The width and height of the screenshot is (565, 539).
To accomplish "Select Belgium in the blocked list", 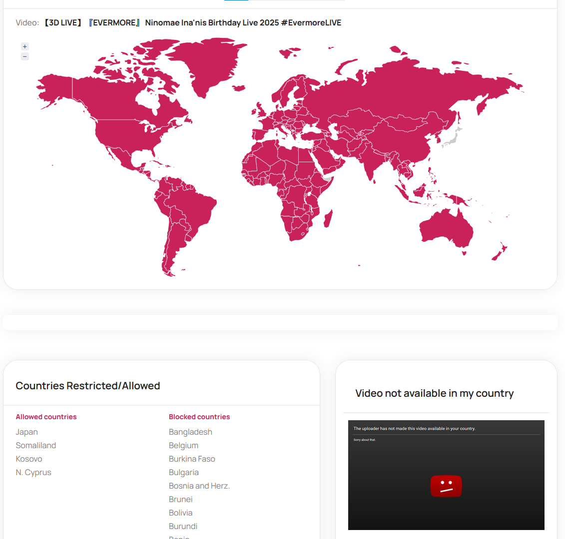I will 183,445.
